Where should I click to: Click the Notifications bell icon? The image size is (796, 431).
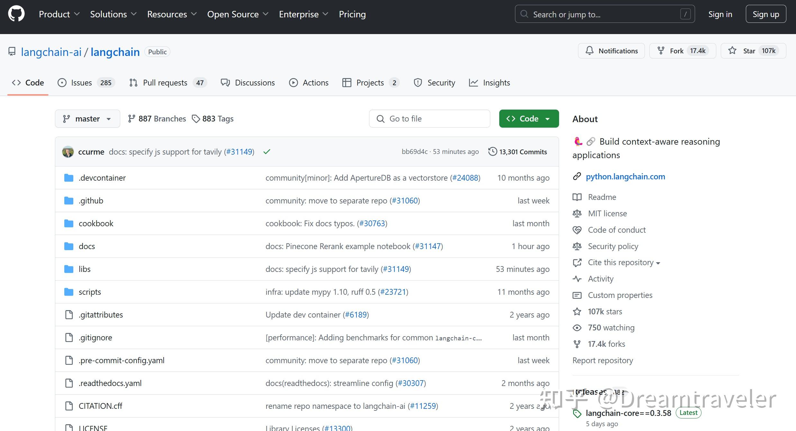point(589,51)
